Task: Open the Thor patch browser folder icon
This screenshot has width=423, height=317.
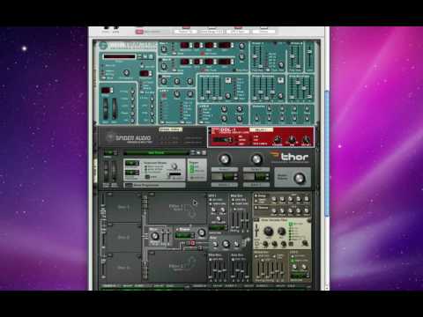Action: (x=198, y=152)
